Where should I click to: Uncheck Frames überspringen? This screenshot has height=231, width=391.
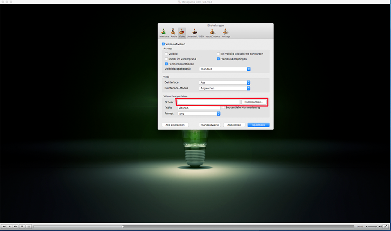tap(219, 59)
